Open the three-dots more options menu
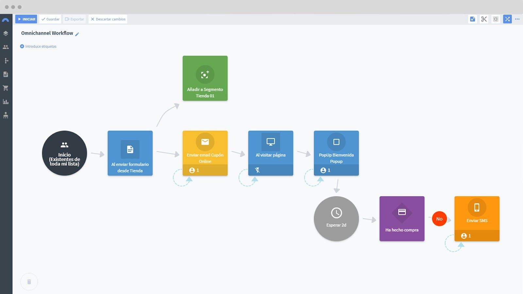 [517, 19]
